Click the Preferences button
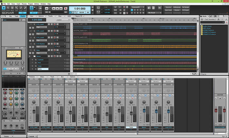229x138 pixels. click(x=177, y=7)
